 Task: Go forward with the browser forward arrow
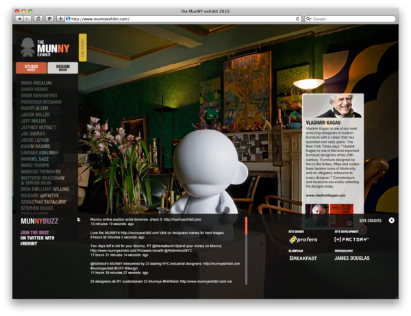click(27, 19)
